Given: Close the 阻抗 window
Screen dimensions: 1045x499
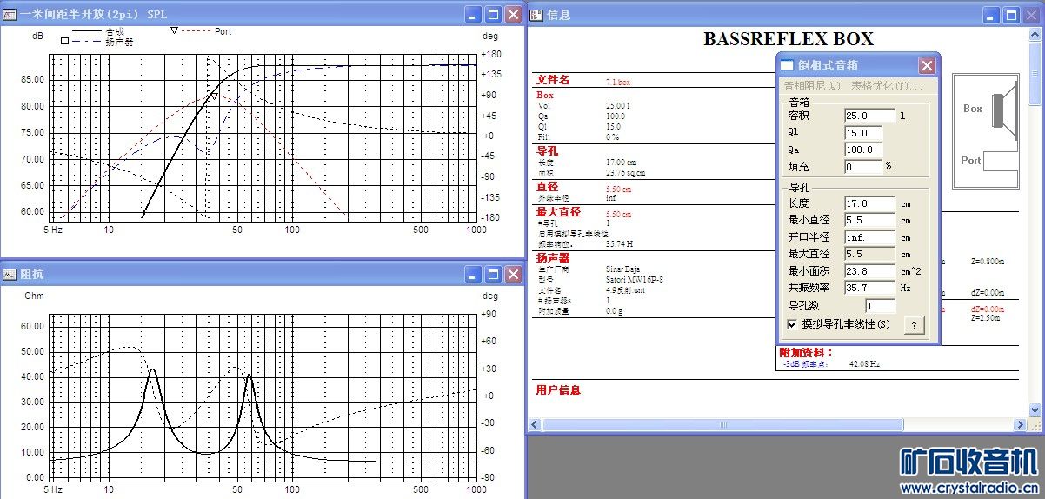Looking at the screenshot, I should (513, 275).
